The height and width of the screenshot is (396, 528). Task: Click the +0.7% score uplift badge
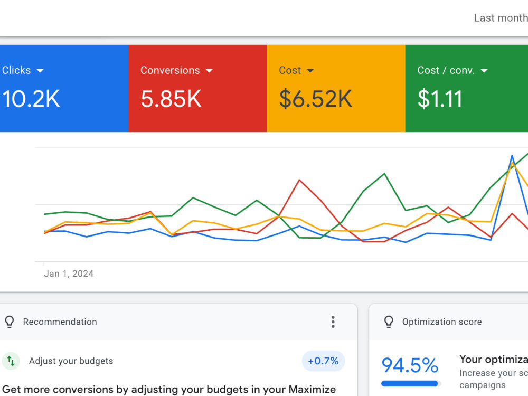click(x=323, y=361)
